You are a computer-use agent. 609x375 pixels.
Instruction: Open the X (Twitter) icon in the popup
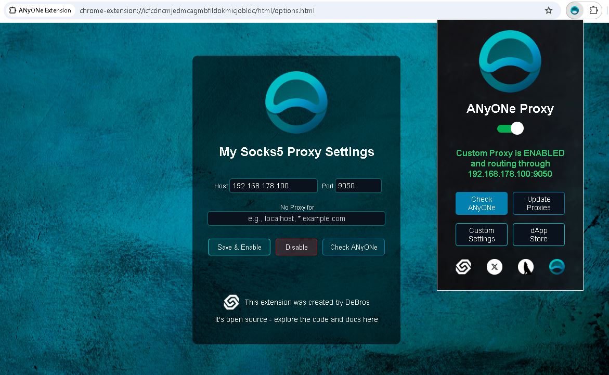pos(495,267)
